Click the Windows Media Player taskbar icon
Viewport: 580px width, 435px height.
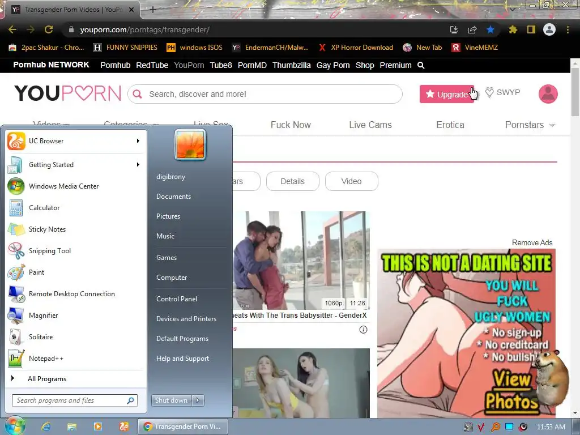pyautogui.click(x=97, y=427)
